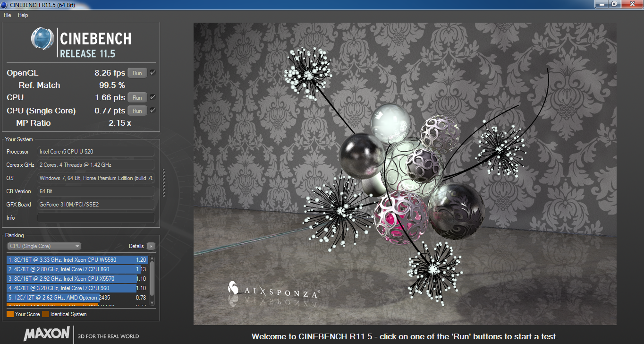The height and width of the screenshot is (344, 644).
Task: Minimize the CINEBENCH window
Action: [x=602, y=4]
